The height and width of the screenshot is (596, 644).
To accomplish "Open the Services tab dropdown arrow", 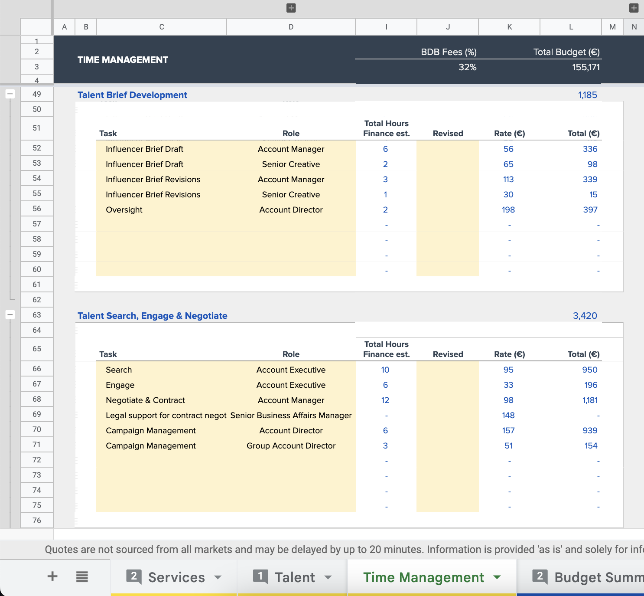I will pyautogui.click(x=218, y=577).
